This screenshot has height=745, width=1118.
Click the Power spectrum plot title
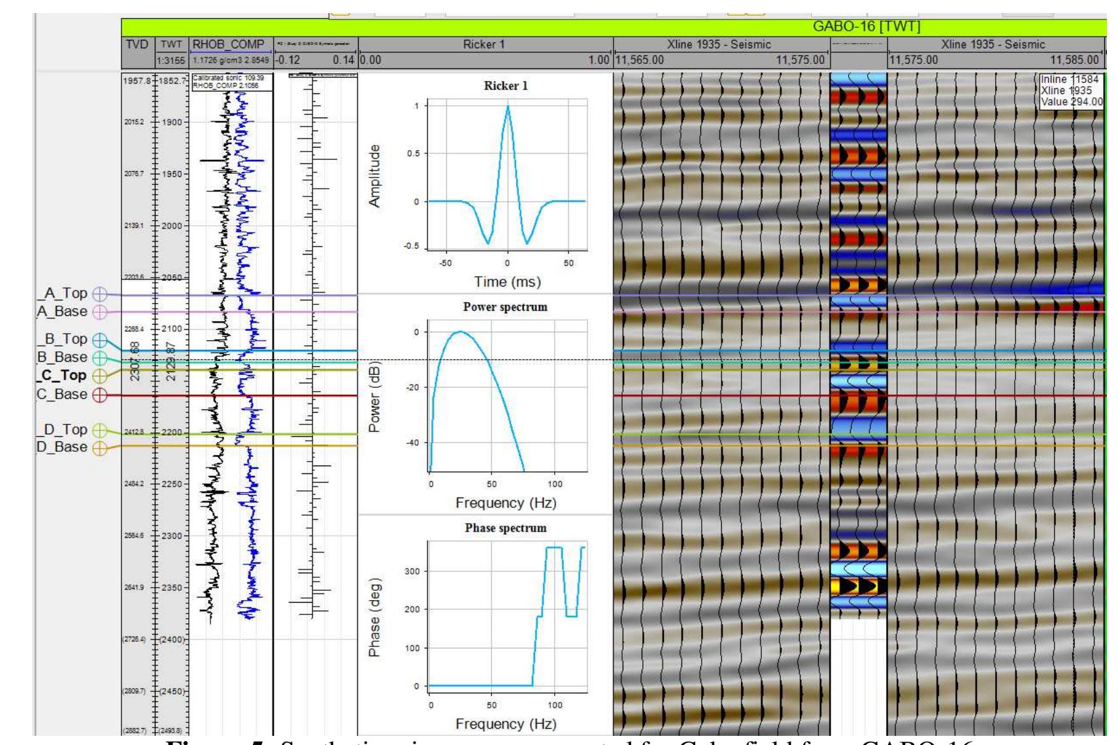pyautogui.click(x=505, y=306)
